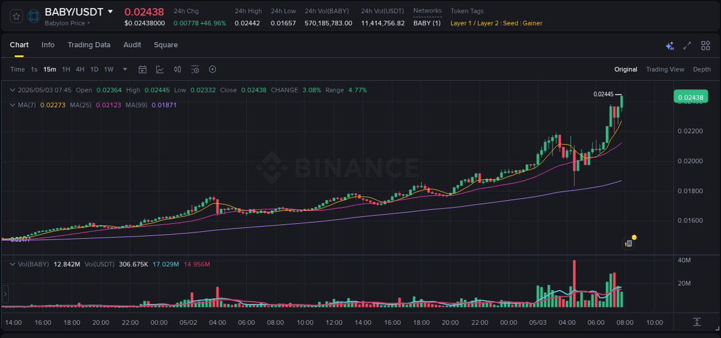721x338 pixels.
Task: Switch to the Info tab
Action: coord(48,45)
